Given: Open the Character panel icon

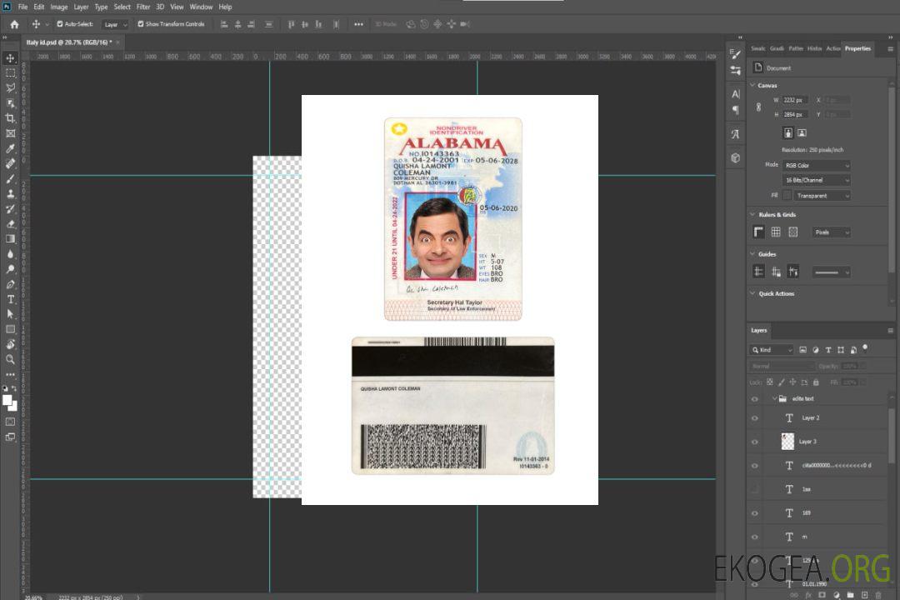Looking at the screenshot, I should [735, 94].
